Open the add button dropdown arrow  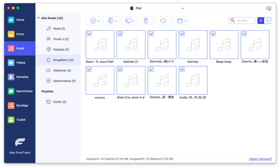(x=98, y=21)
